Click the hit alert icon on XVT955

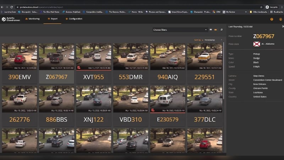[x=78, y=68]
